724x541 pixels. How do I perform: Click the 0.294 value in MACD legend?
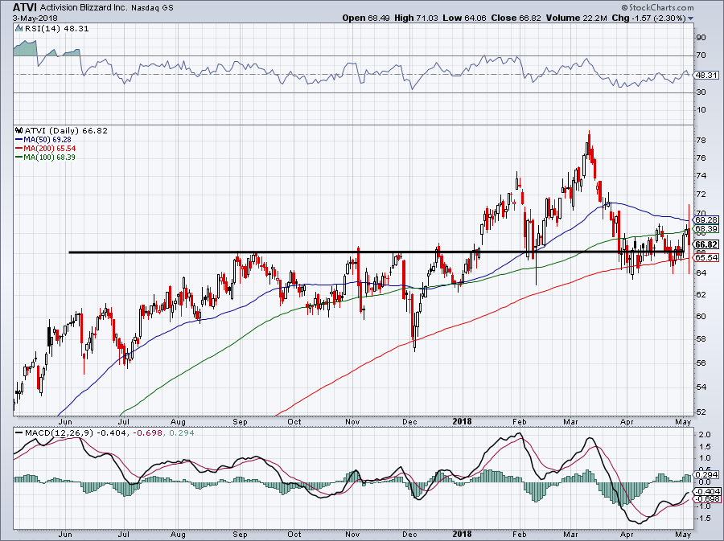(182, 432)
